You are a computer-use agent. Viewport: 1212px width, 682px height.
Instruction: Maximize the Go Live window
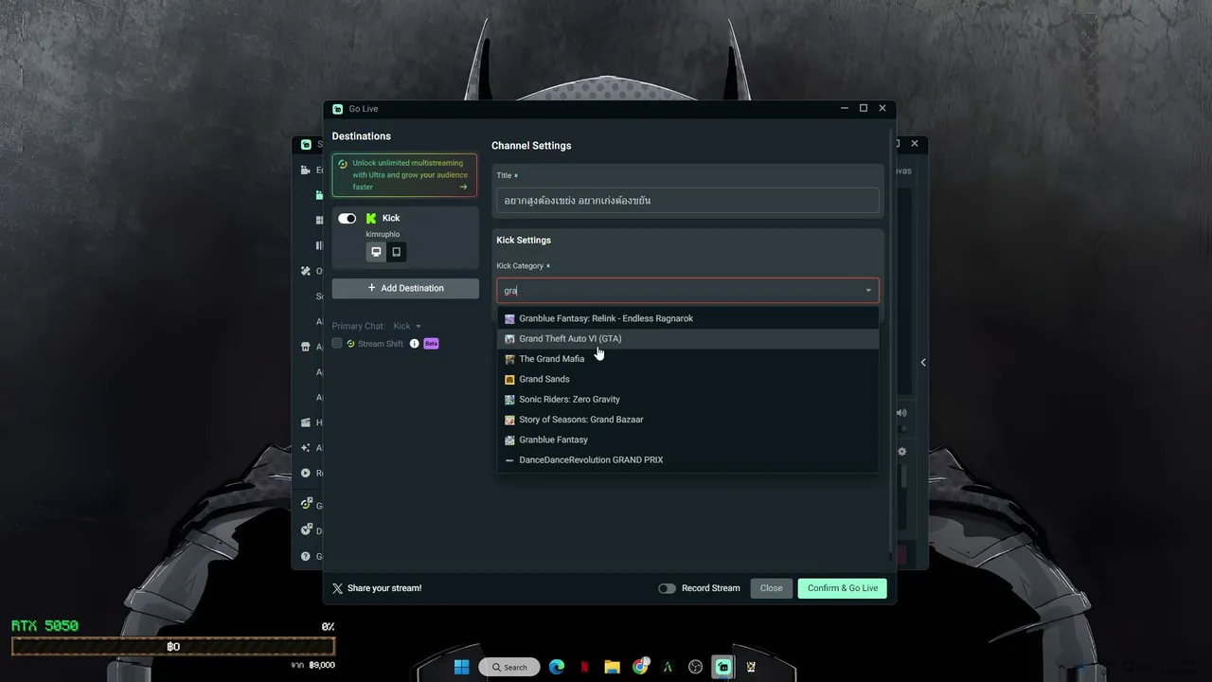point(864,109)
